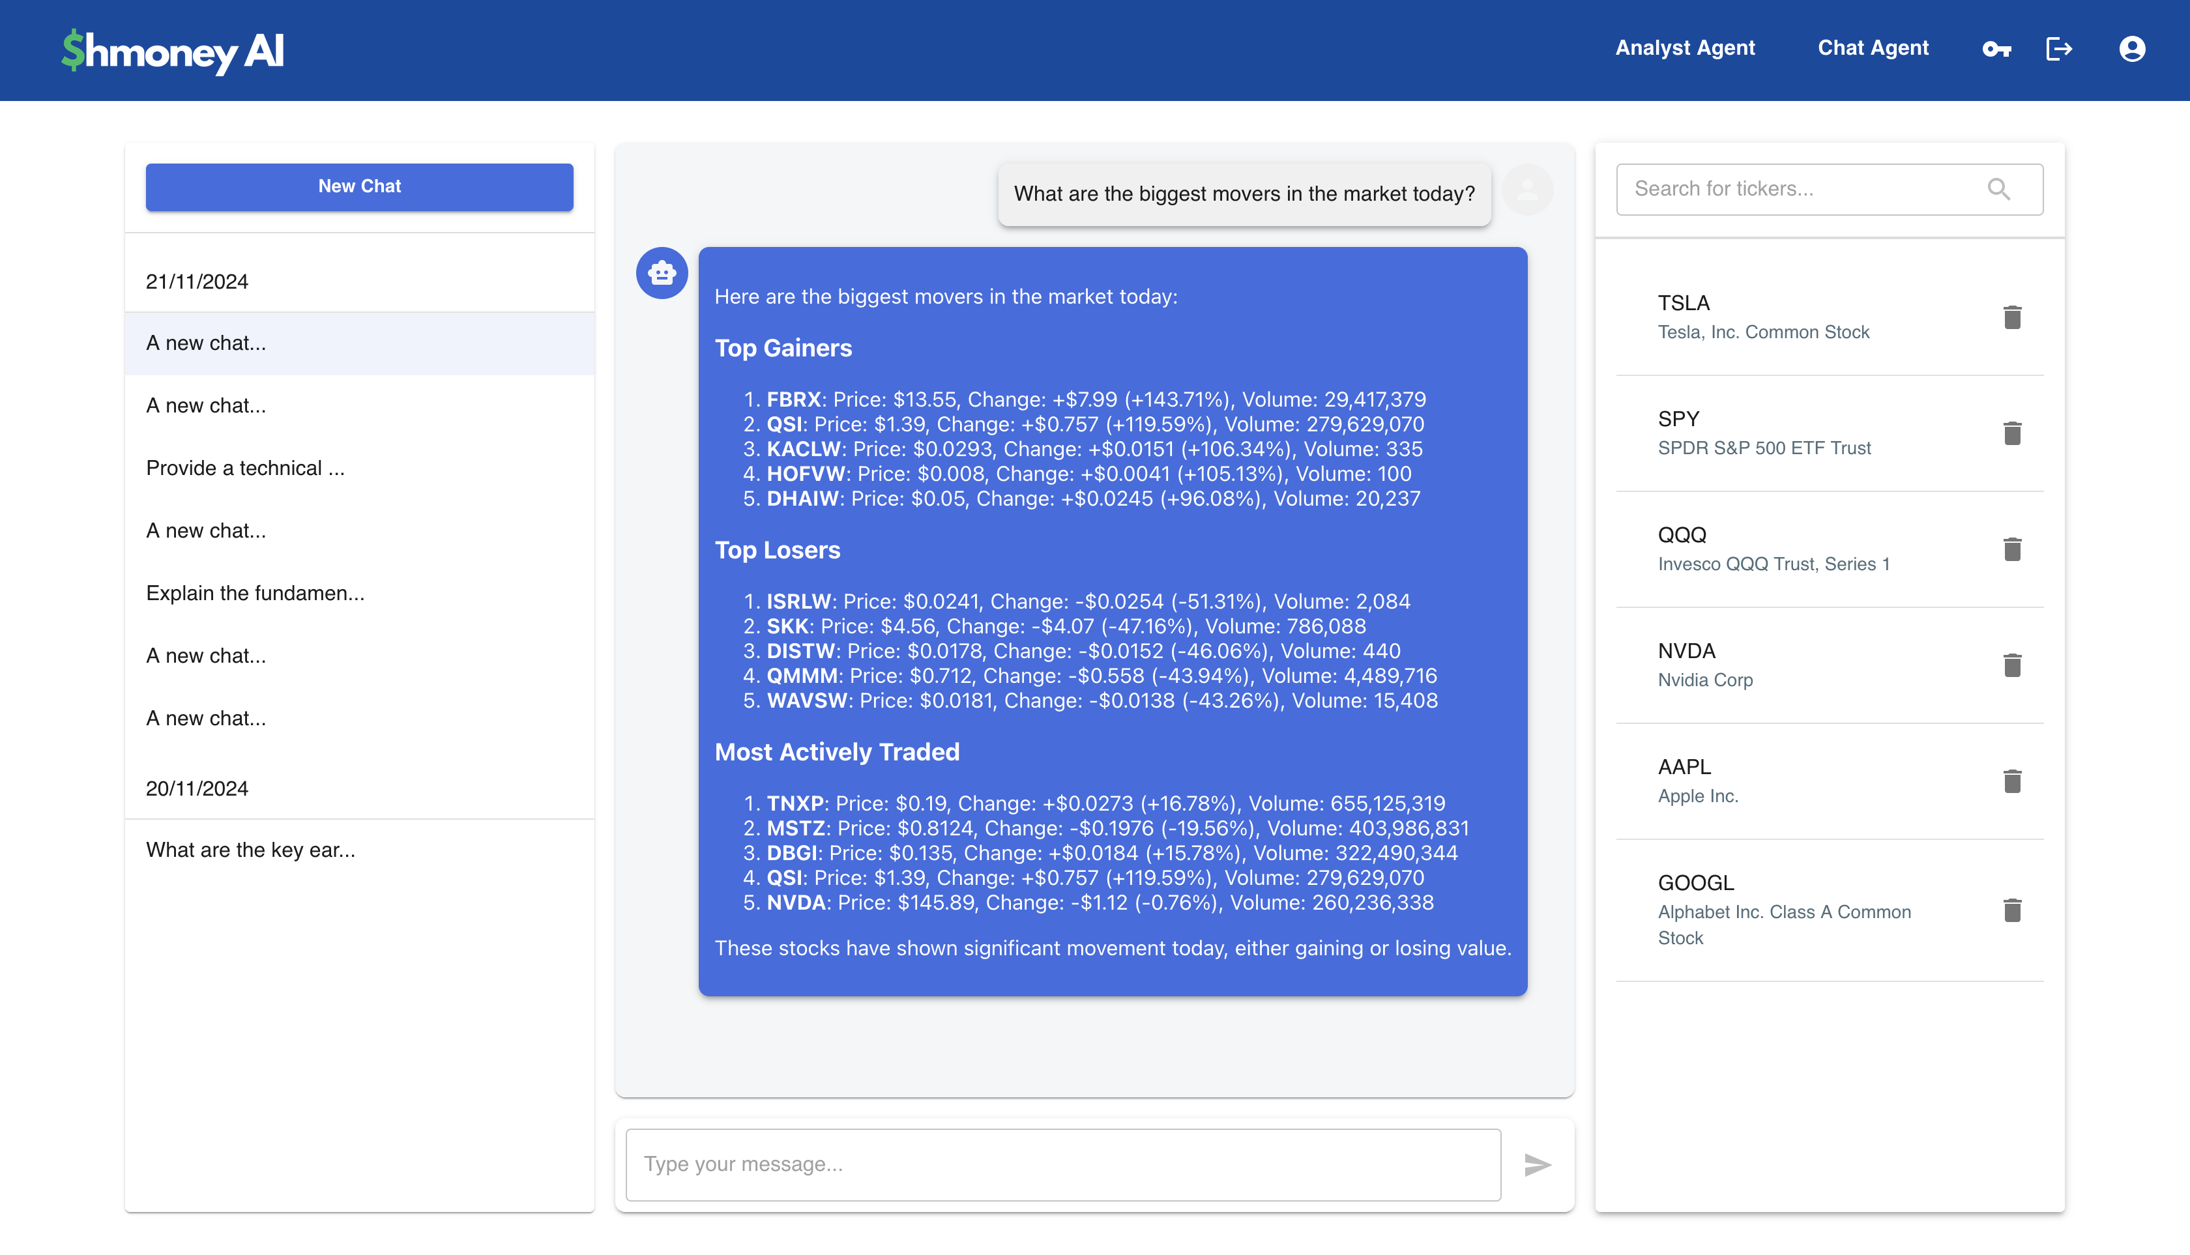Remove GOOGL ticker with trash icon

click(x=2011, y=910)
